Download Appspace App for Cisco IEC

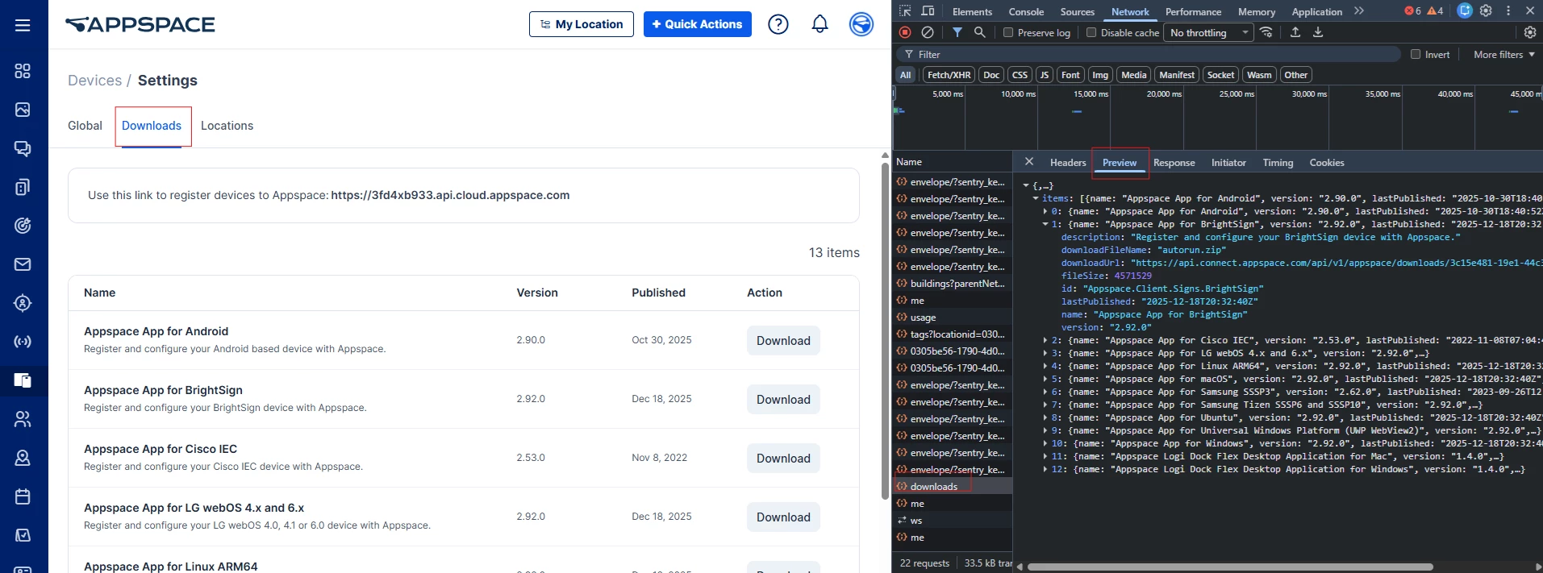click(783, 459)
